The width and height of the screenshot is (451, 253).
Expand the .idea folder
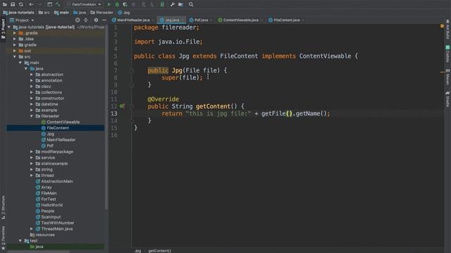coord(15,39)
